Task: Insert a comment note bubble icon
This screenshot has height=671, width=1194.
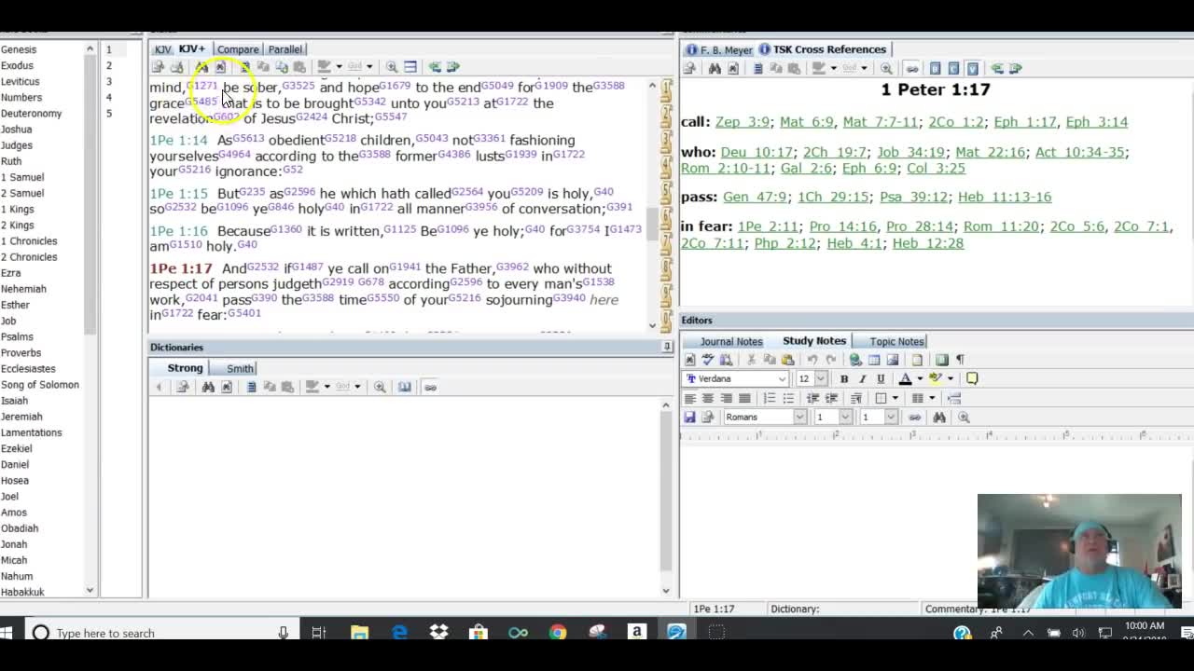Action: (972, 378)
